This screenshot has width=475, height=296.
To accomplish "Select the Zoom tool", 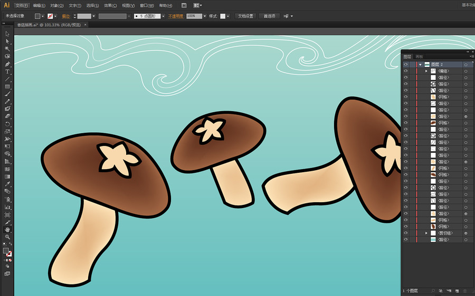I will 7,237.
